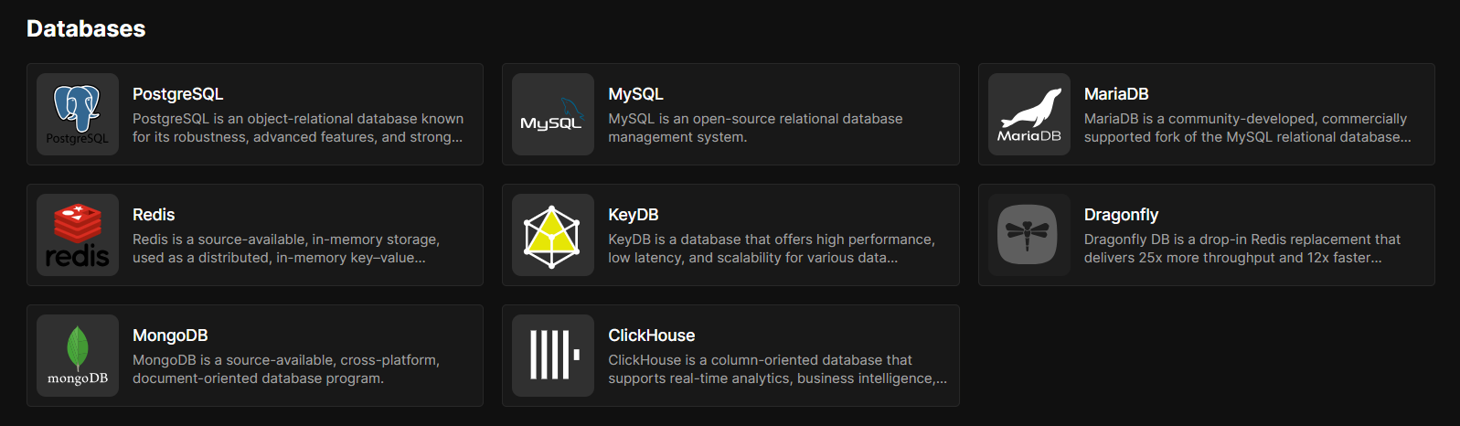Click the MongoDB green leaf logo

[78, 356]
